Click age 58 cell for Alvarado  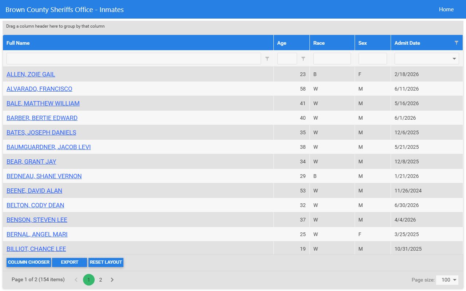coord(292,89)
